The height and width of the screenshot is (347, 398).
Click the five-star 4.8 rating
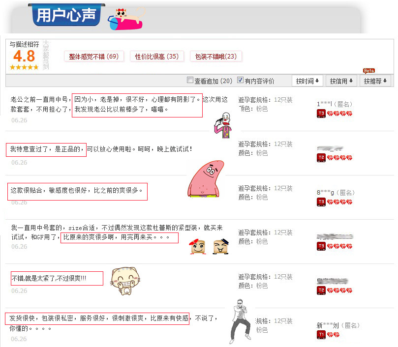coord(24,67)
